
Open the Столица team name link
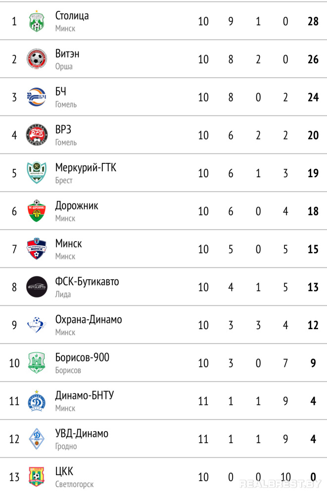click(72, 16)
